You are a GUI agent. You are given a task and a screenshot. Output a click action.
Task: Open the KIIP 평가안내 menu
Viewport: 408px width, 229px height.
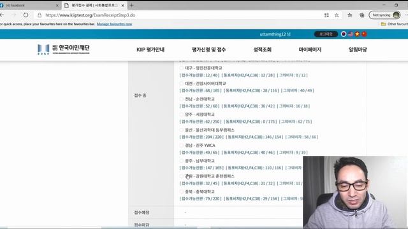(x=150, y=50)
